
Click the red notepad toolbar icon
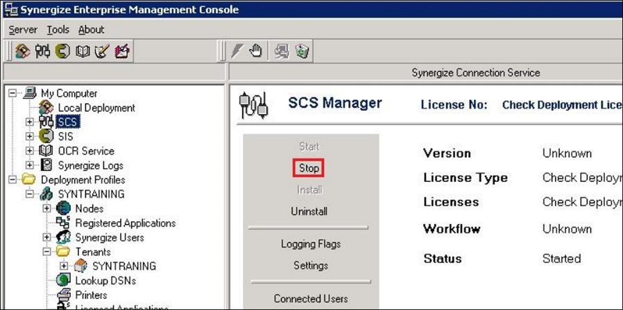click(122, 51)
